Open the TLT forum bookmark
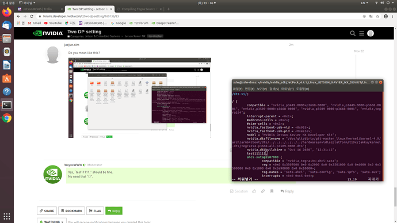Image resolution: width=397 pixels, height=223 pixels. [139, 23]
